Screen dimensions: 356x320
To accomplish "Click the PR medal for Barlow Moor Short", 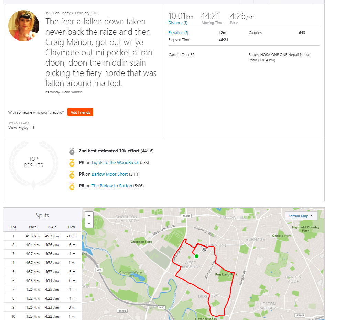I will point(72,174).
